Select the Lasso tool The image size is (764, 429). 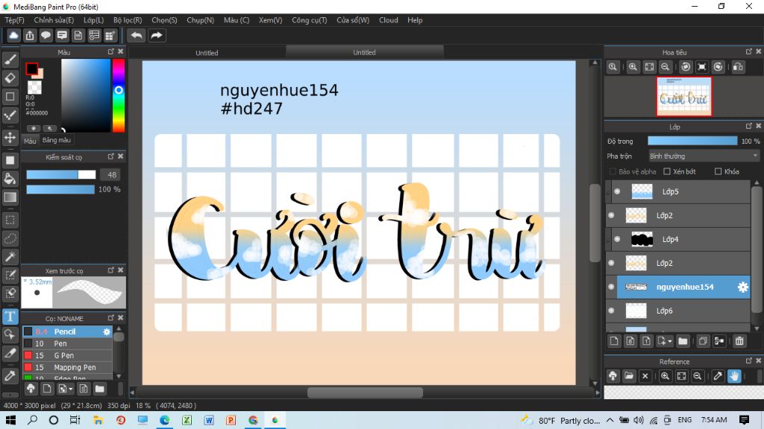10,238
